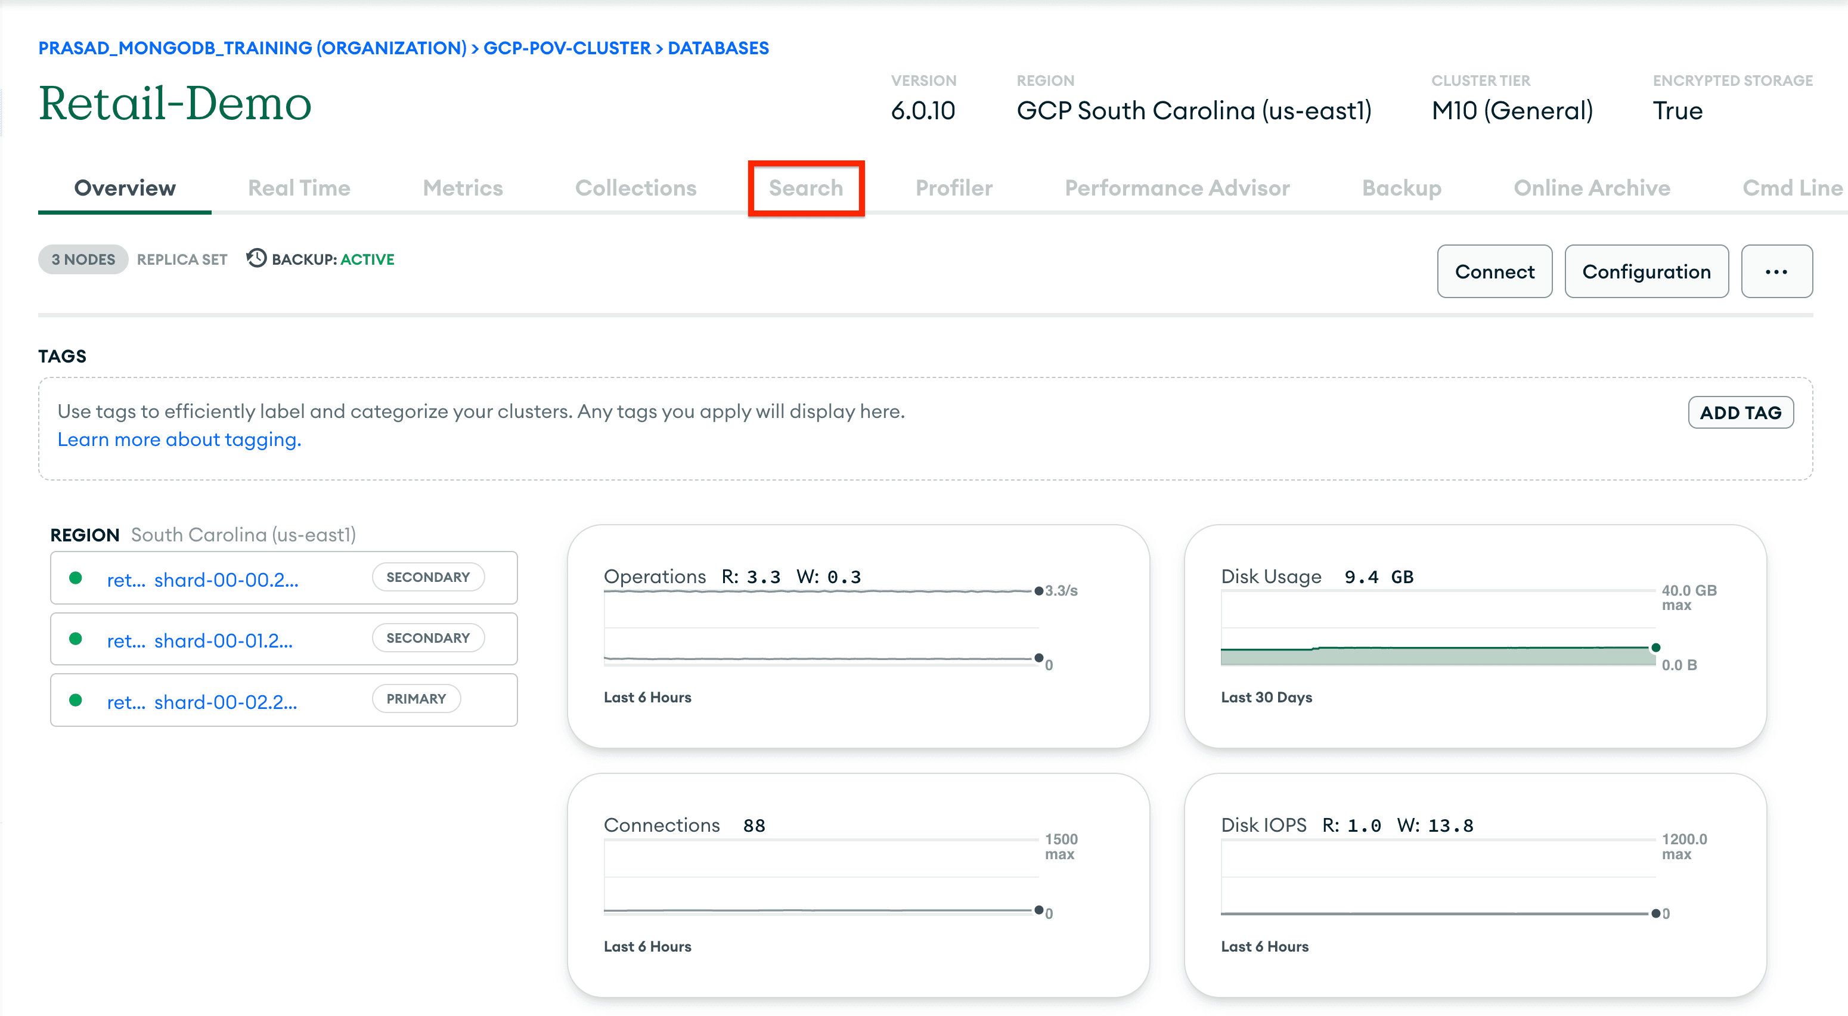Click the Connections 88 value

point(754,826)
